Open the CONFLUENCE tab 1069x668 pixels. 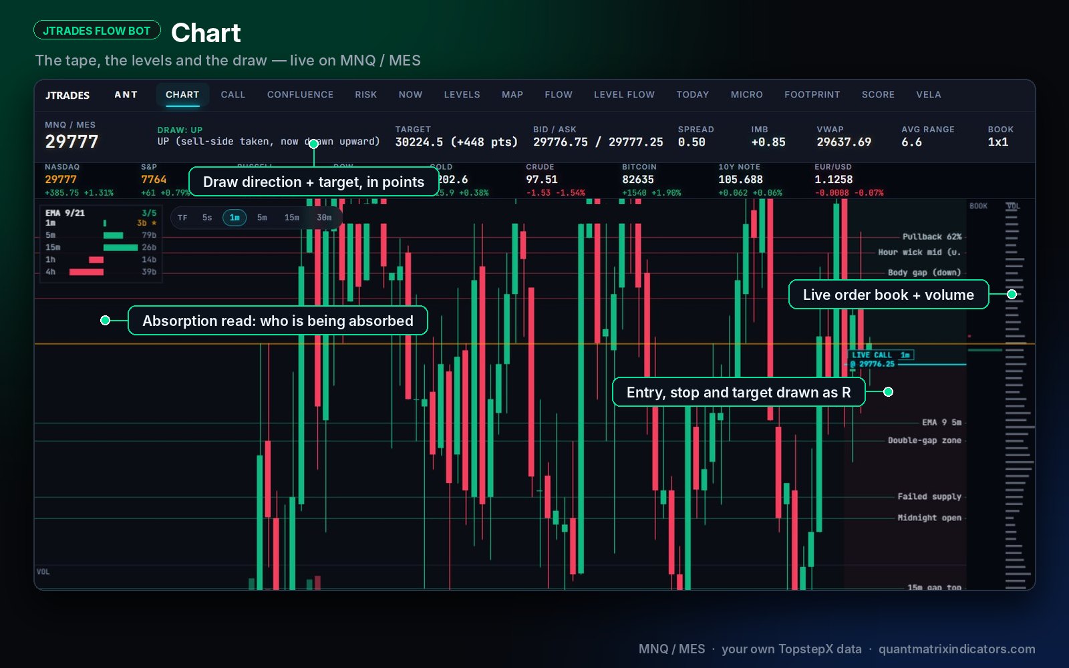[300, 95]
